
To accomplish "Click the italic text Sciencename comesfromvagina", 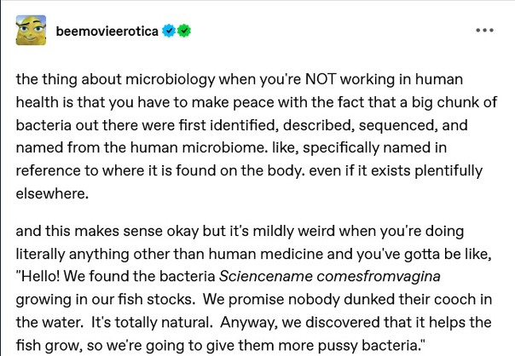I will tap(329, 276).
